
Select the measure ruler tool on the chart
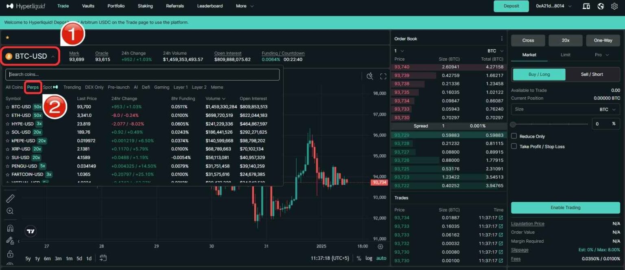tap(10, 198)
